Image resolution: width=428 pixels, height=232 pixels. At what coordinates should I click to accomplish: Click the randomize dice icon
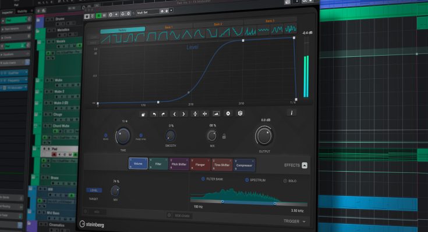click(240, 114)
